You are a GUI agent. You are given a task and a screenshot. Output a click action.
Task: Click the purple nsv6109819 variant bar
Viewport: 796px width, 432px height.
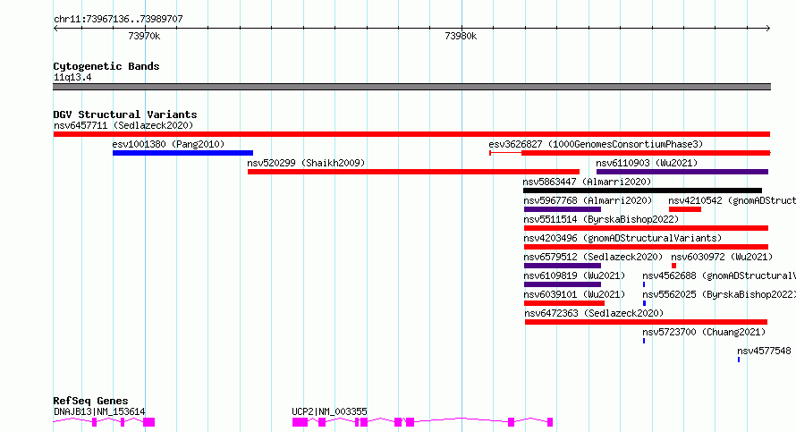(x=563, y=284)
